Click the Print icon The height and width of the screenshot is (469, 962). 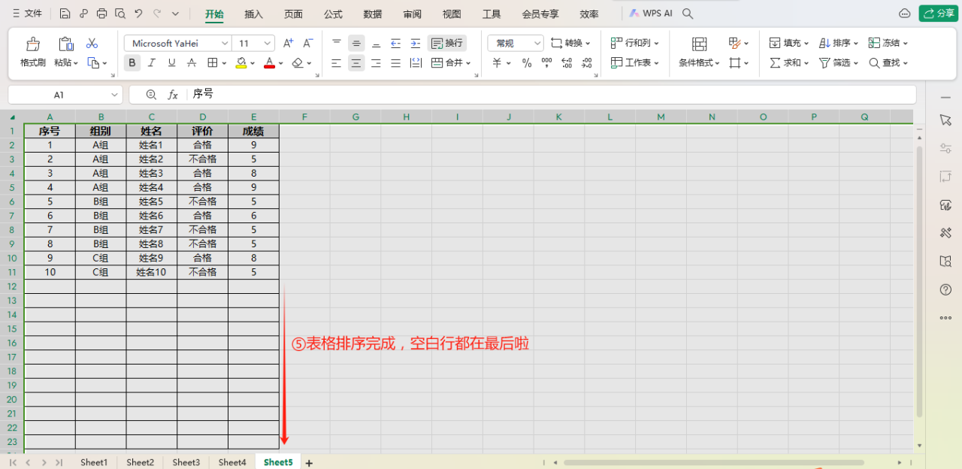[101, 14]
